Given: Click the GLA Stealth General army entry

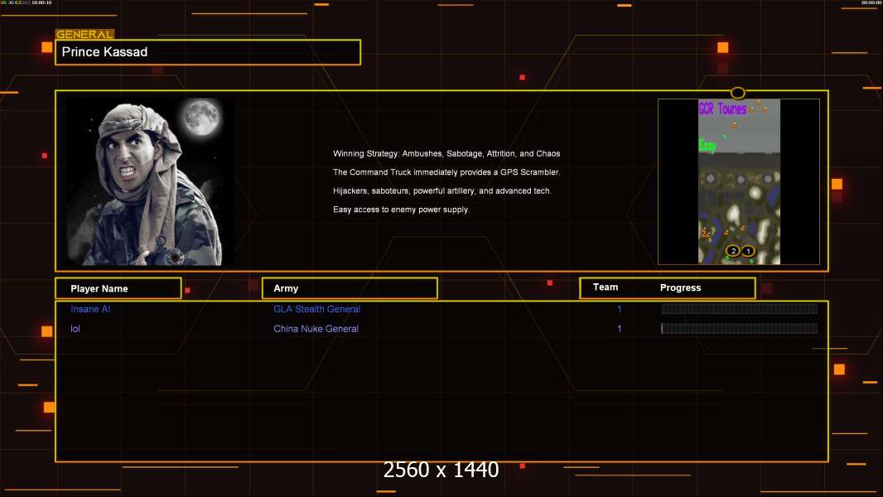Looking at the screenshot, I should click(316, 309).
